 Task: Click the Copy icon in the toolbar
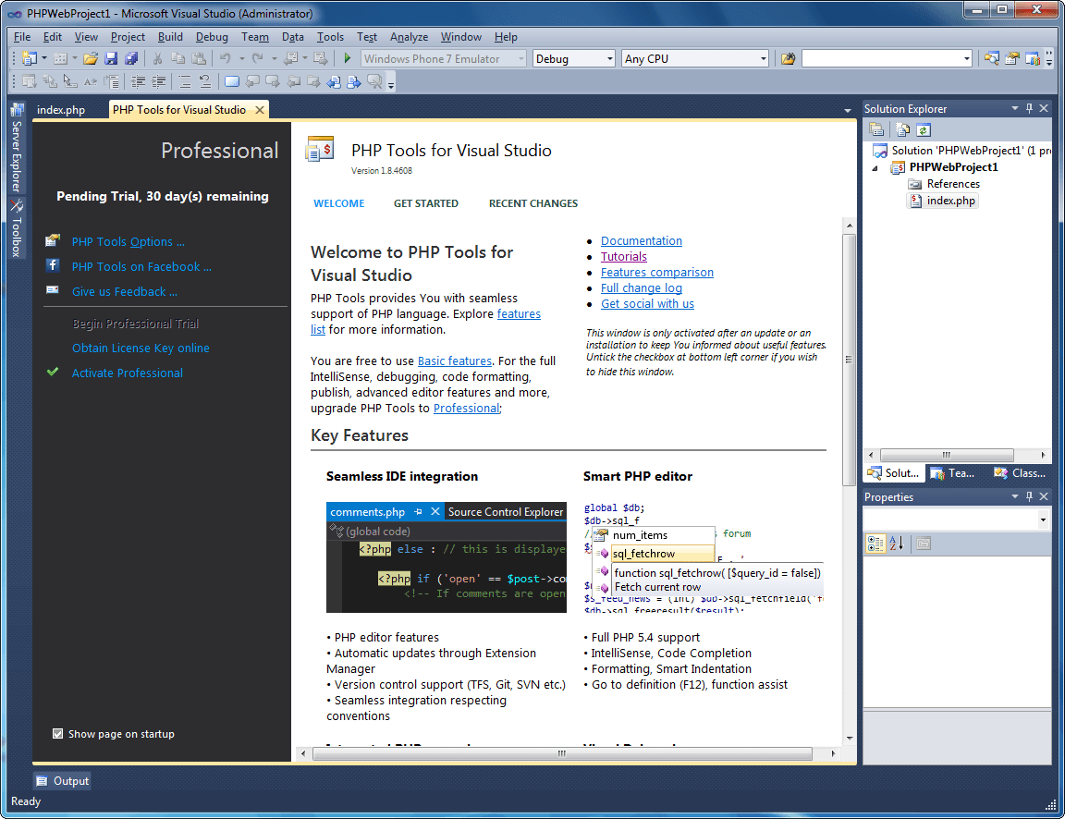click(177, 59)
